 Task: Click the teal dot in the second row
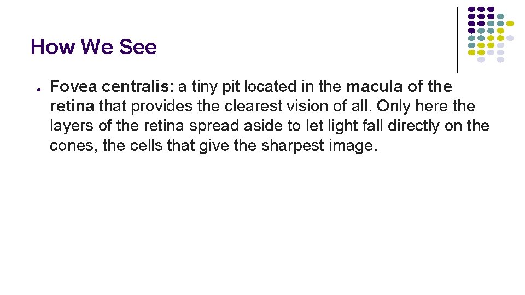[500, 16]
